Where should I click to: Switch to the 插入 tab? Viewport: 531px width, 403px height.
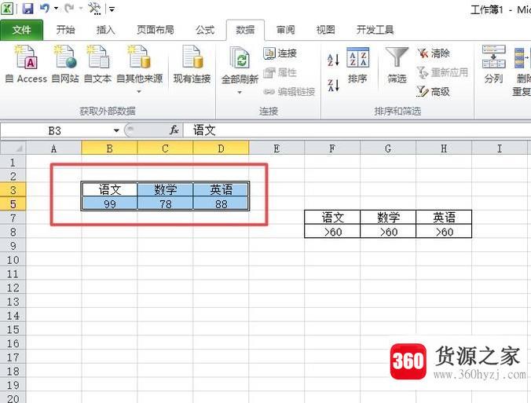point(105,30)
